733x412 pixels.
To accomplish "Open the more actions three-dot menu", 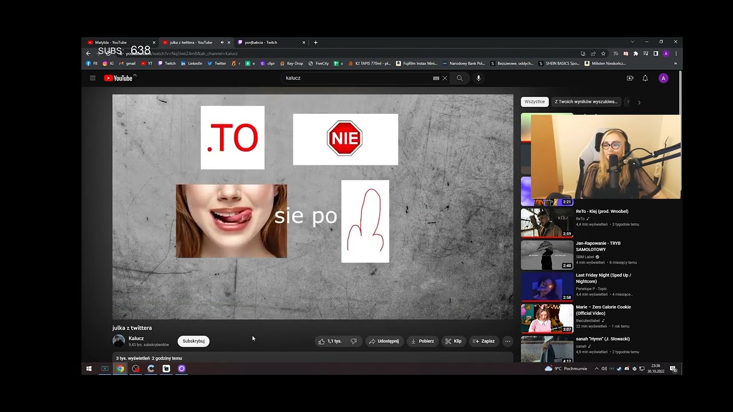I will 507,341.
